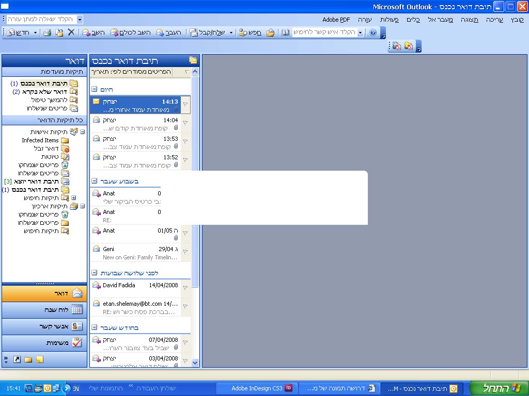
Task: Click the התחל Start button
Action: [x=498, y=388]
